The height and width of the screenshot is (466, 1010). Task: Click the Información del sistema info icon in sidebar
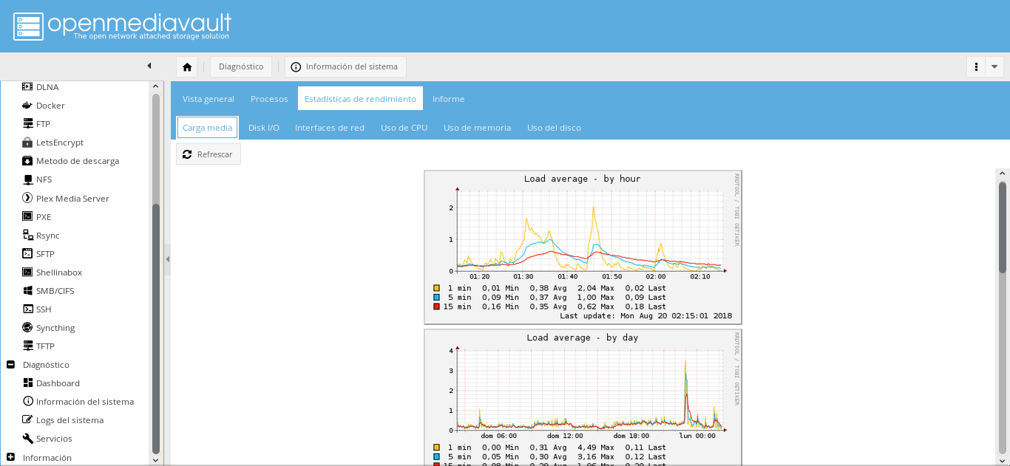click(x=27, y=401)
